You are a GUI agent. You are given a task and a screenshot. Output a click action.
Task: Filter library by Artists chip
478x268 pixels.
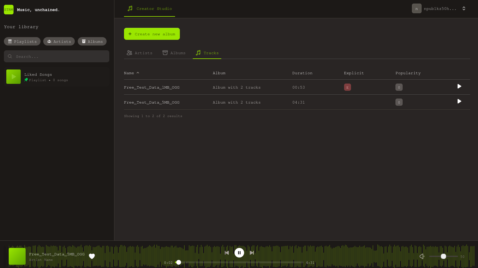click(59, 42)
